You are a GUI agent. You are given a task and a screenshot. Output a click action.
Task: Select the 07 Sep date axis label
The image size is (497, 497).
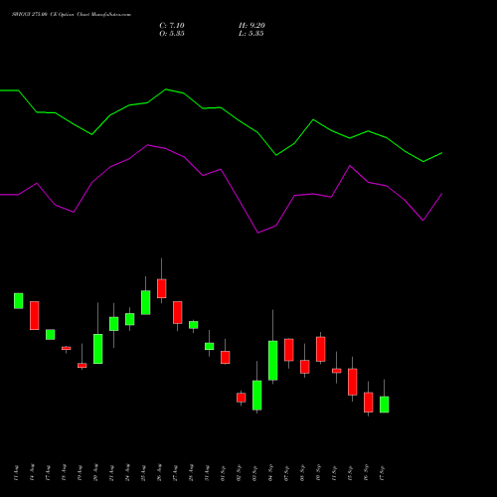286,473
